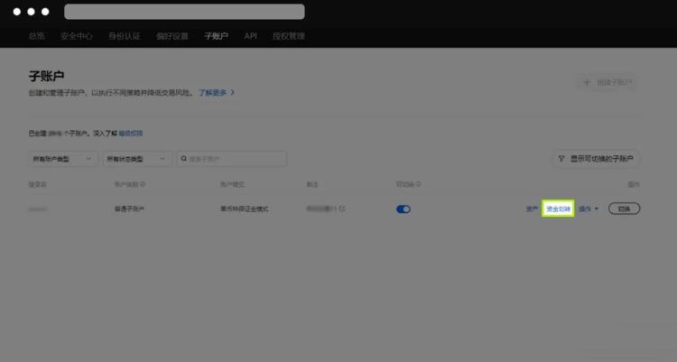Click the highlighted 资金划转 link
This screenshot has height=362, width=677.
point(558,209)
